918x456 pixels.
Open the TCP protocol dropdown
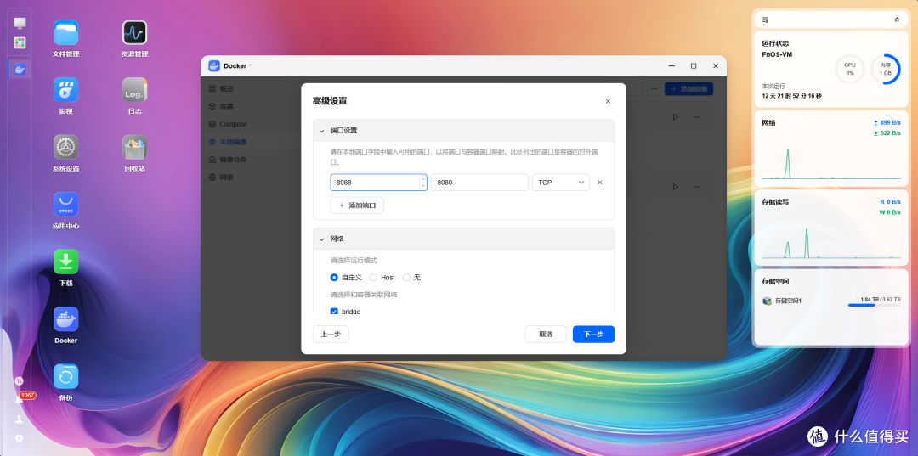click(560, 183)
